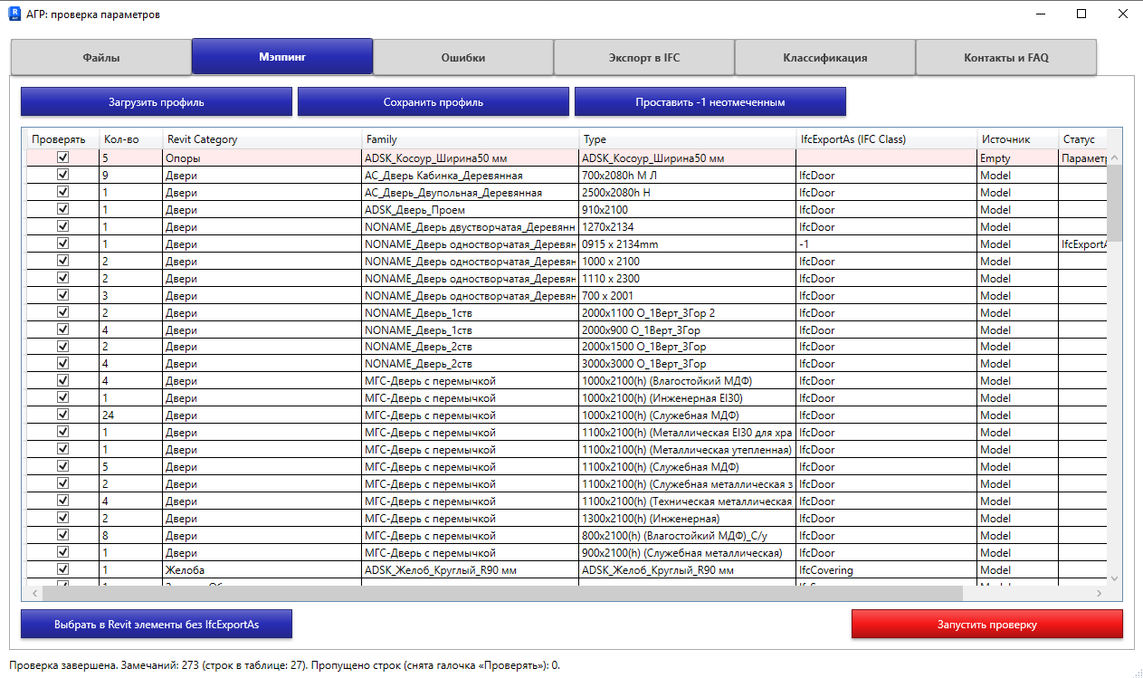
Task: Click the vertical scrollbar up arrow
Action: click(1115, 158)
